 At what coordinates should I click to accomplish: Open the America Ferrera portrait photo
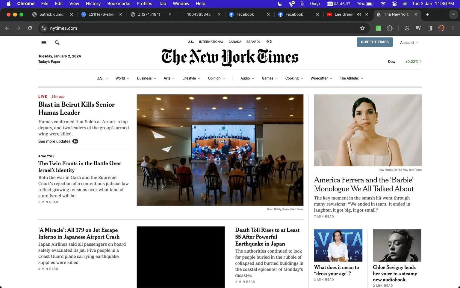point(368,130)
